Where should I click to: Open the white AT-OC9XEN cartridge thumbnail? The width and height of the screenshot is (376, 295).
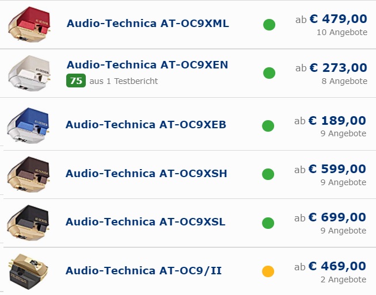pyautogui.click(x=29, y=73)
